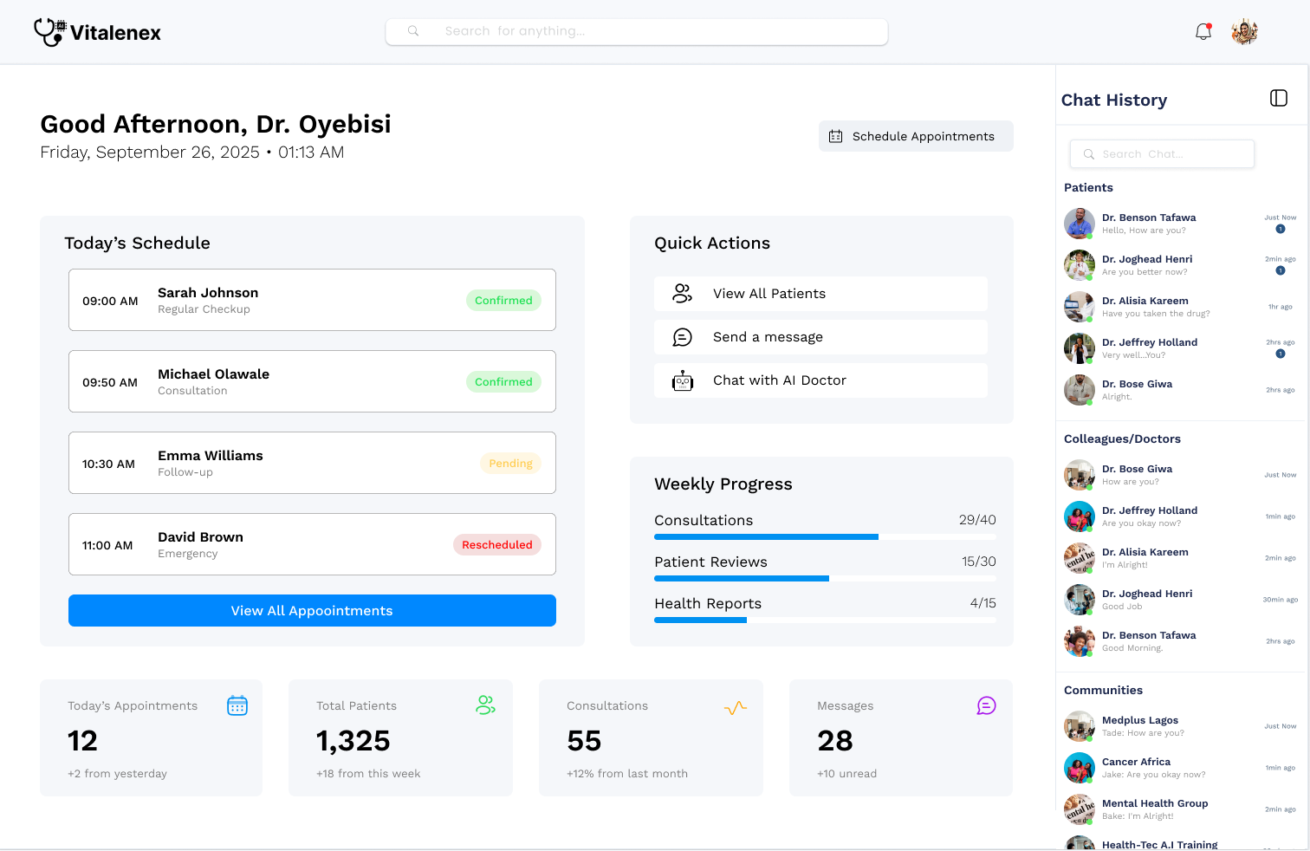Focus the Search Chat input field

[x=1162, y=154]
